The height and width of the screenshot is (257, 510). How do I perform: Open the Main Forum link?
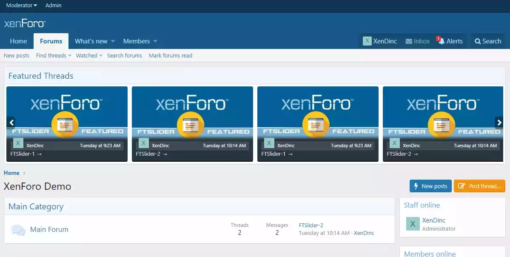(49, 229)
